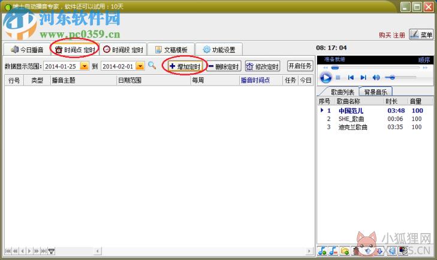The image size is (437, 260).
Task: Skip to previous track
Action: [351, 77]
